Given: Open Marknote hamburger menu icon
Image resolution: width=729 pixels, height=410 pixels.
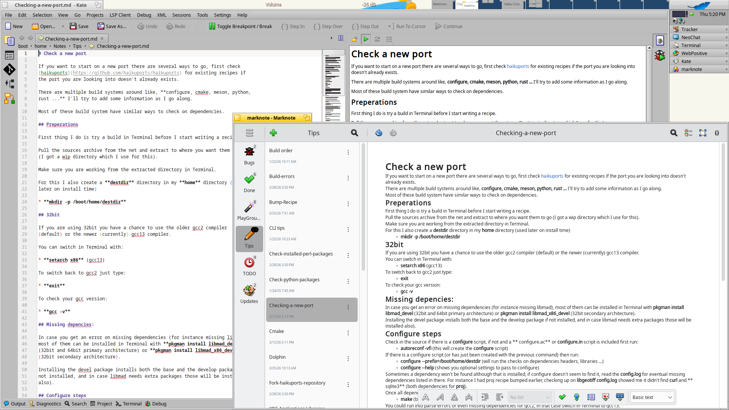Looking at the screenshot, I should (249, 133).
